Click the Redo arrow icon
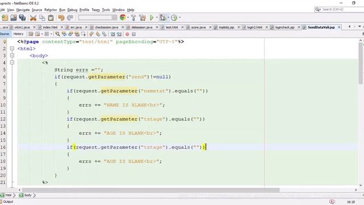The height and width of the screenshot is (205, 364). point(70,18)
